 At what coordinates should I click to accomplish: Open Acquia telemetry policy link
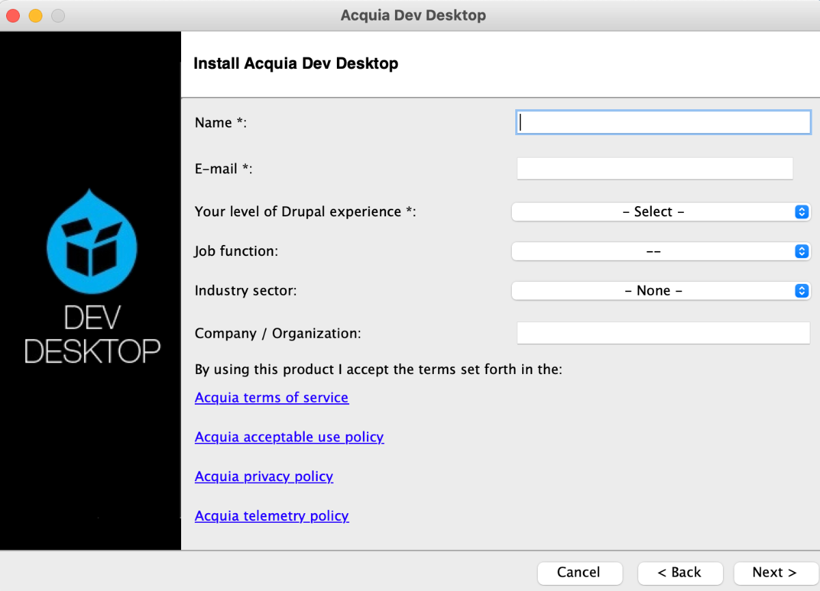[x=272, y=516]
